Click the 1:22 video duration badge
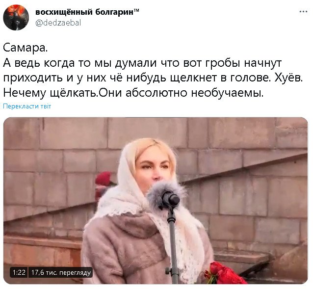Image resolution: width=313 pixels, height=290 pixels. tap(19, 272)
